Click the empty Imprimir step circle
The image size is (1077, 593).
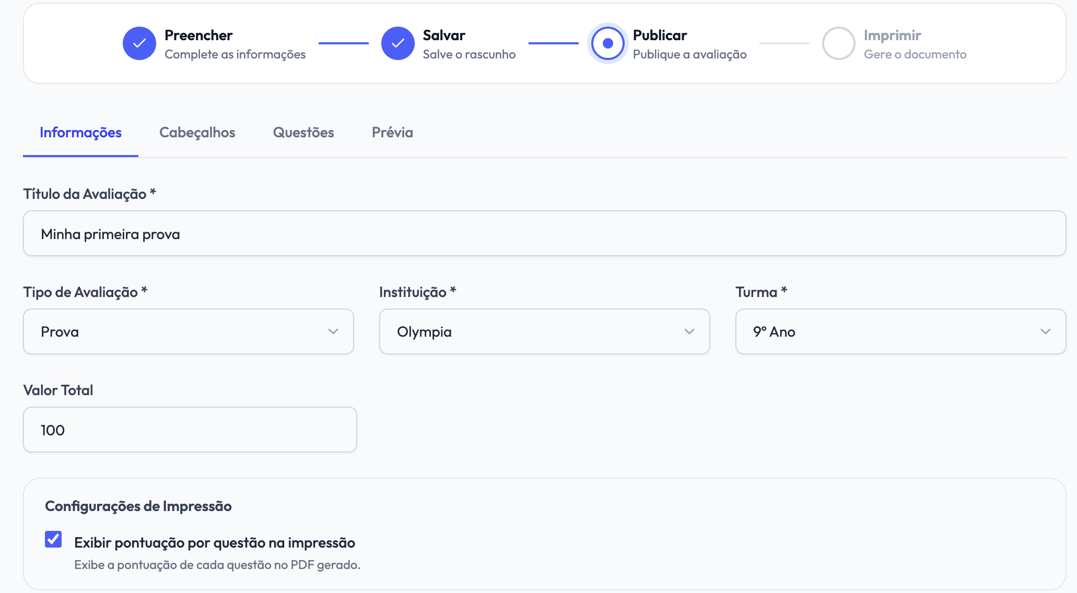click(x=838, y=43)
